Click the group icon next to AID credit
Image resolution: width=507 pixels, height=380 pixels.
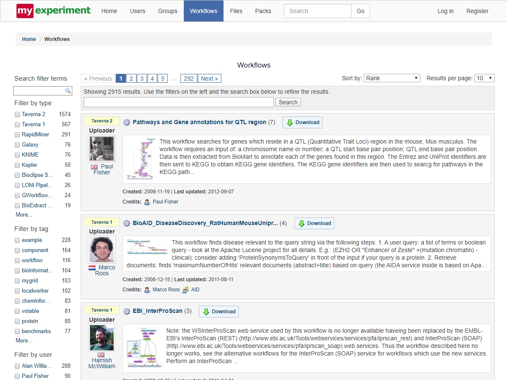185,290
